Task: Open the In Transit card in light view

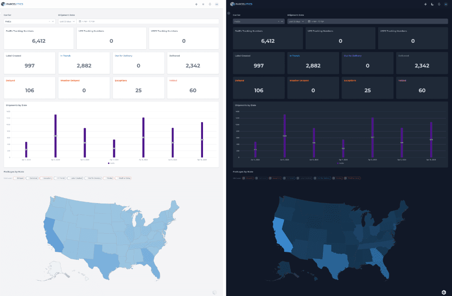Action: coord(84,63)
